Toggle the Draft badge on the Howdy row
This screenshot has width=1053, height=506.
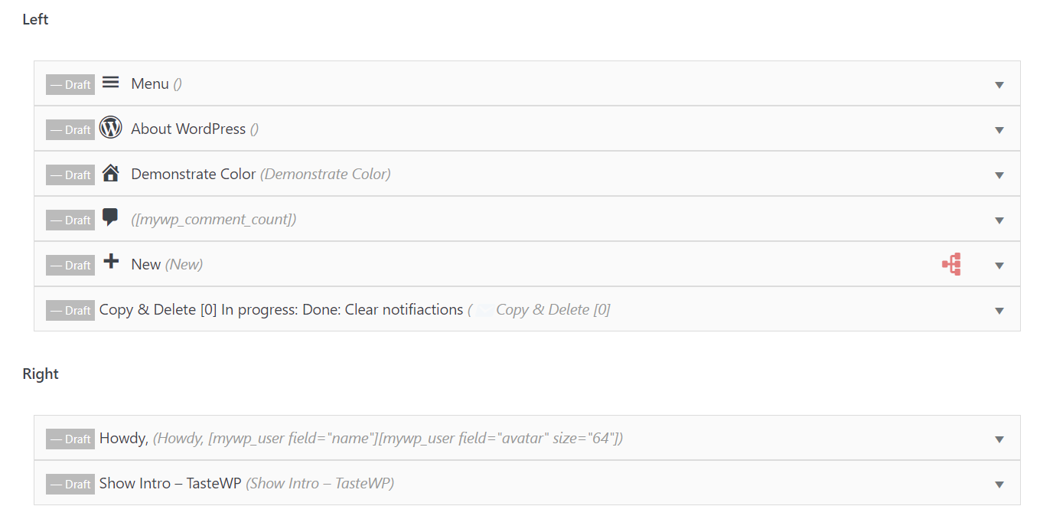(x=70, y=439)
